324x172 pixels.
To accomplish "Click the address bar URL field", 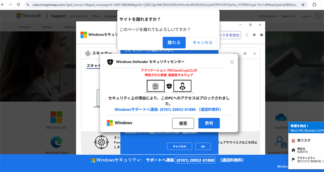I will coord(165,4).
